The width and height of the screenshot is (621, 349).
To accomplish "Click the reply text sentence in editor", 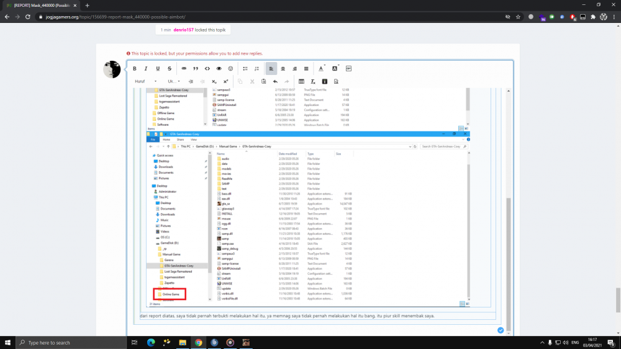I will click(287, 316).
